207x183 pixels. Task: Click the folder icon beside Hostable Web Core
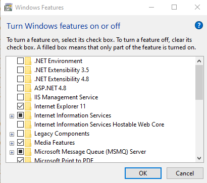[x=28, y=125]
